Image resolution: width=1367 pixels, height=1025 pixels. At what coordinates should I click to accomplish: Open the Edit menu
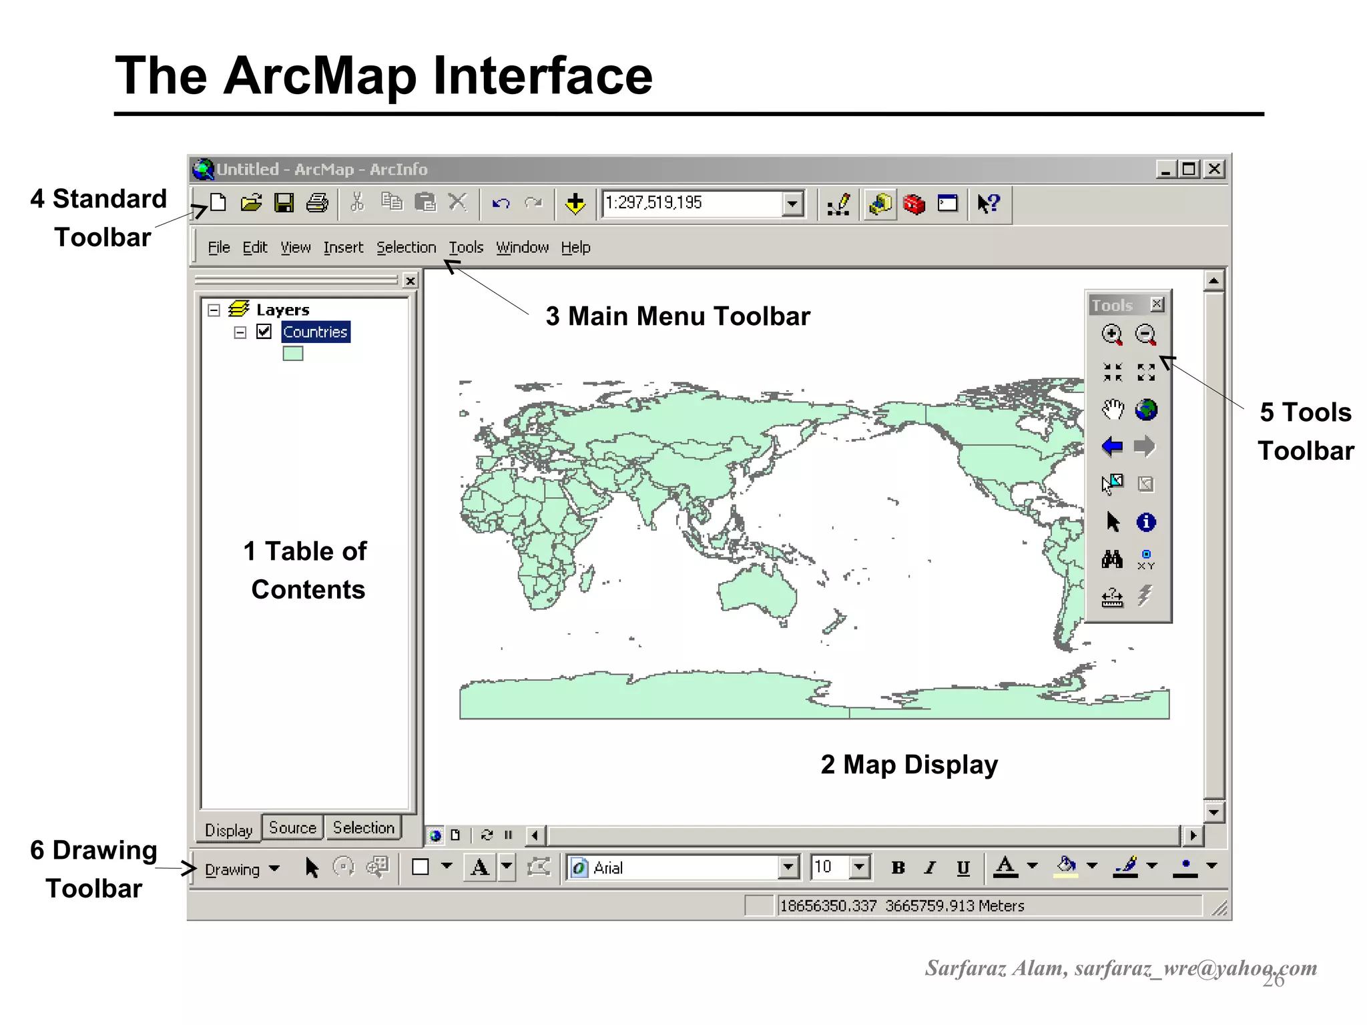[x=255, y=248]
